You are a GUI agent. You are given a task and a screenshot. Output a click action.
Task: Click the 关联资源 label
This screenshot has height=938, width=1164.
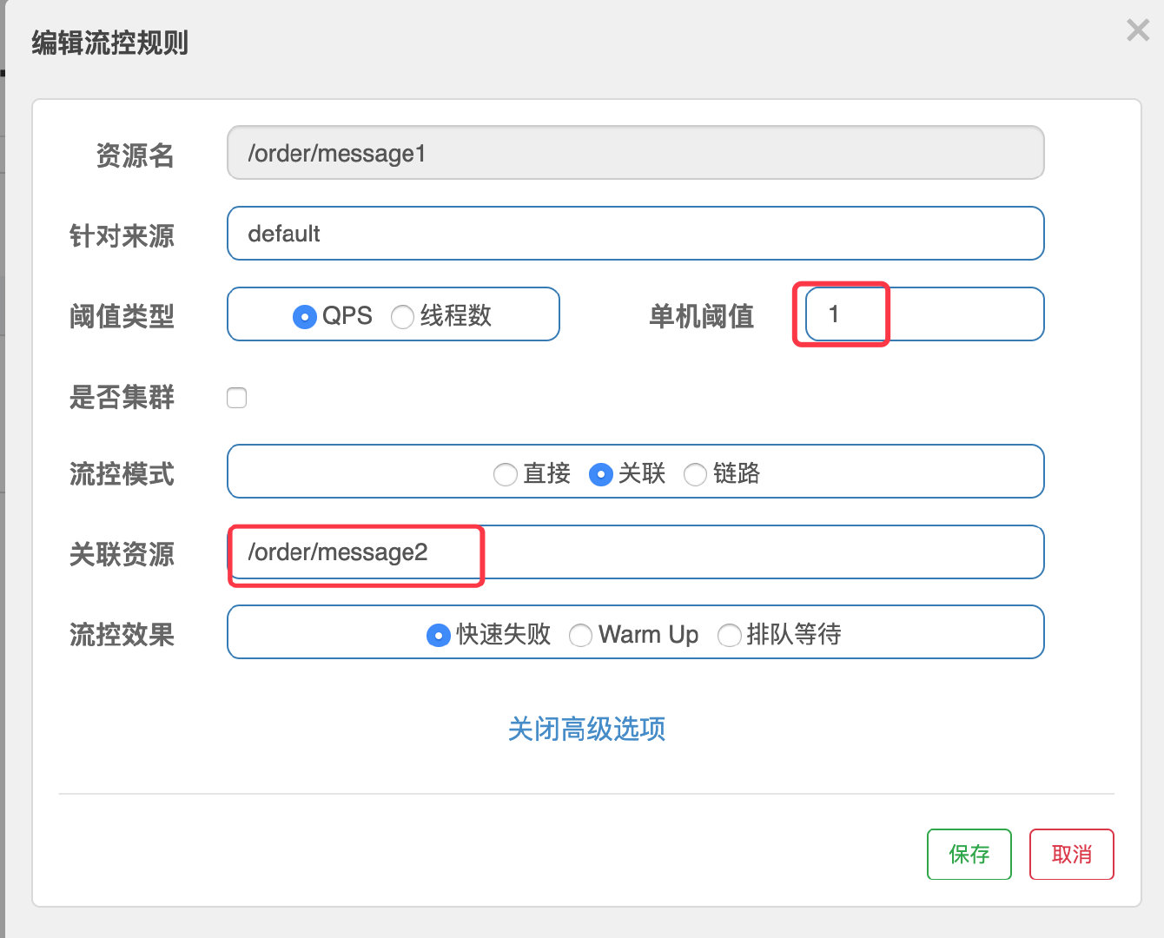point(122,554)
